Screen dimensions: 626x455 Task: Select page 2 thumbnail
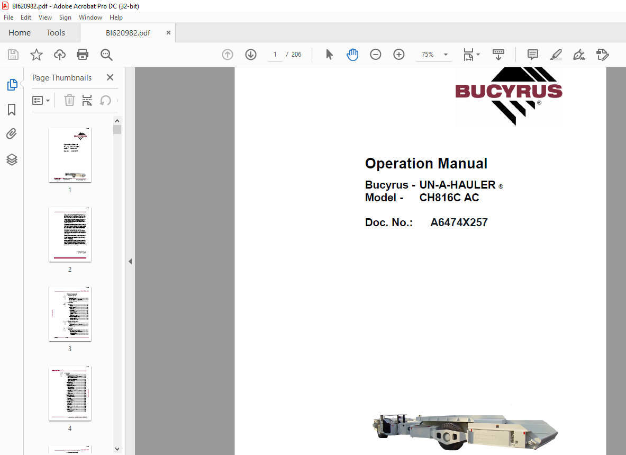[x=70, y=235]
